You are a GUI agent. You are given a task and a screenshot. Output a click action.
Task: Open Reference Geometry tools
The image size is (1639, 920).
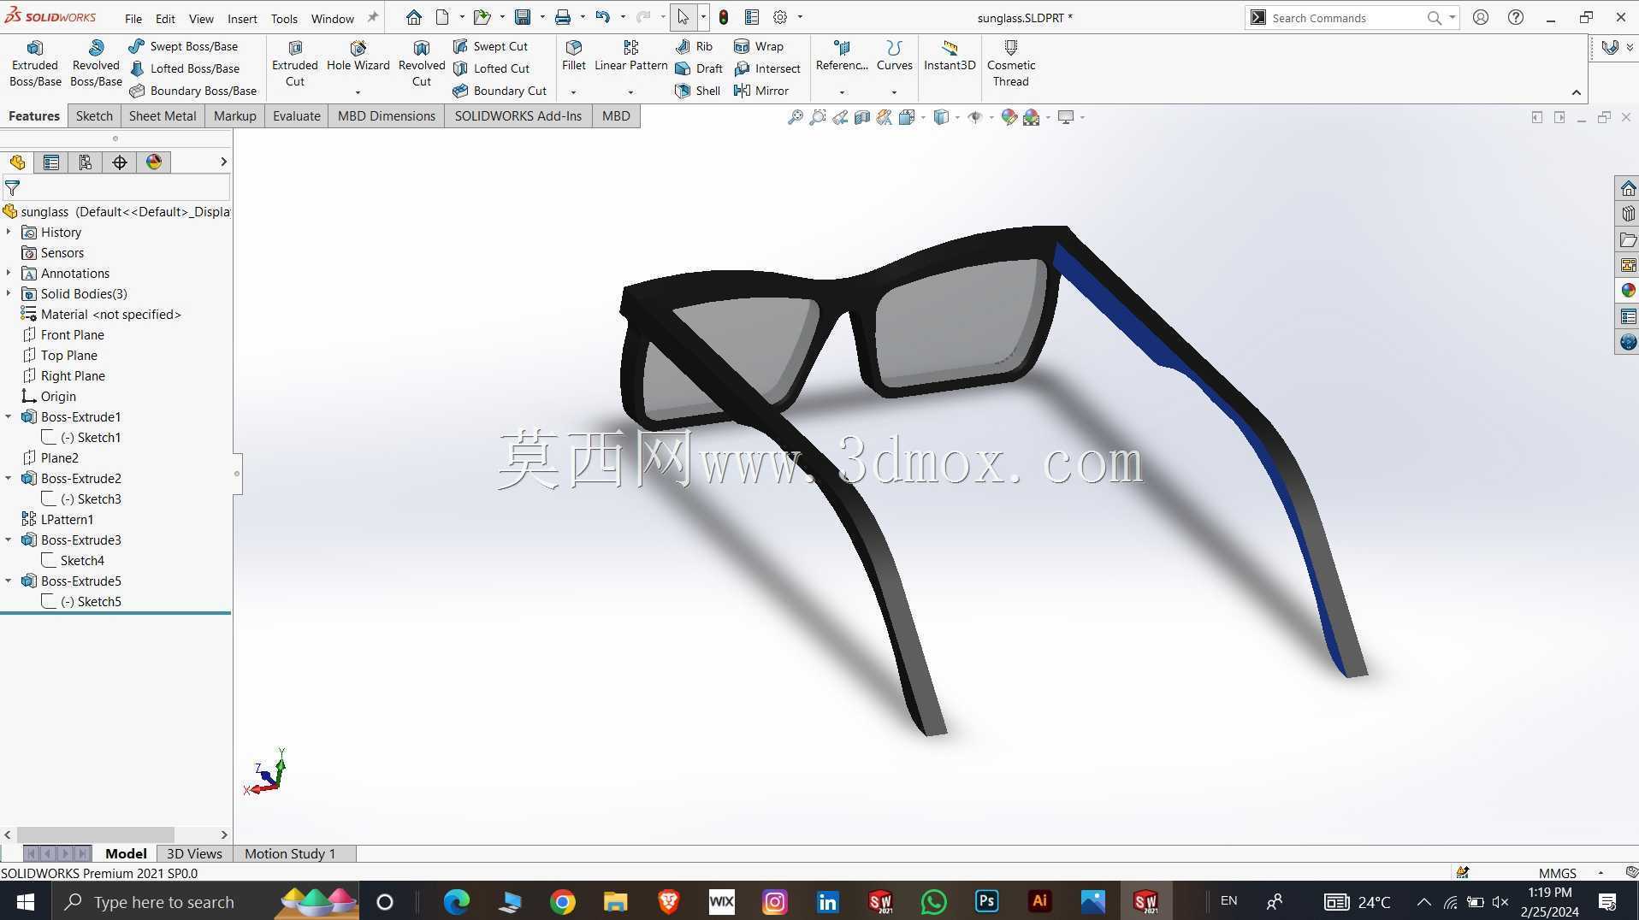coord(842,56)
